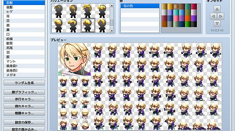The width and height of the screenshot is (235, 131).
Task: Pick the bright yellow-gold color swatch
Action: tap(170, 6)
